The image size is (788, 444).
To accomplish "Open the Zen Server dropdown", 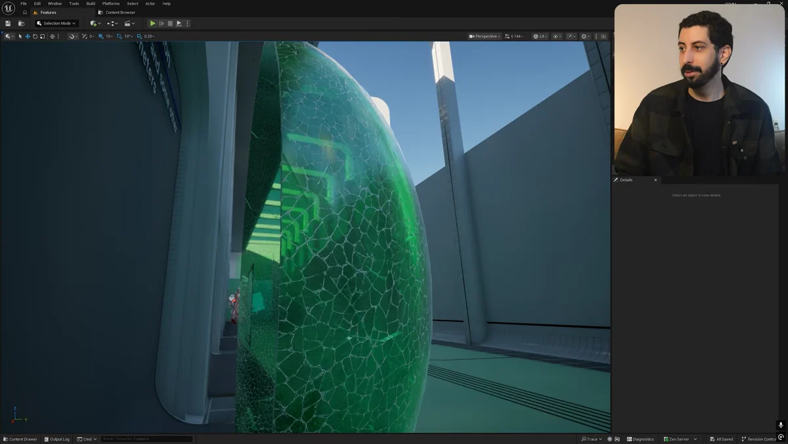I will coord(680,439).
